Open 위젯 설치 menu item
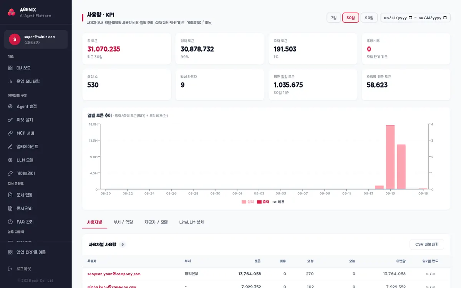Screen dimensions: 461x288 tap(36, 120)
